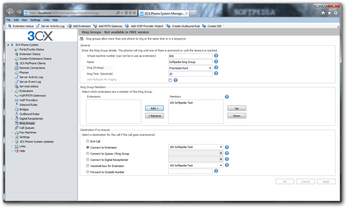347x208 pixels.
Task: Select Connect to Queue / Ring Group option
Action: [88, 153]
